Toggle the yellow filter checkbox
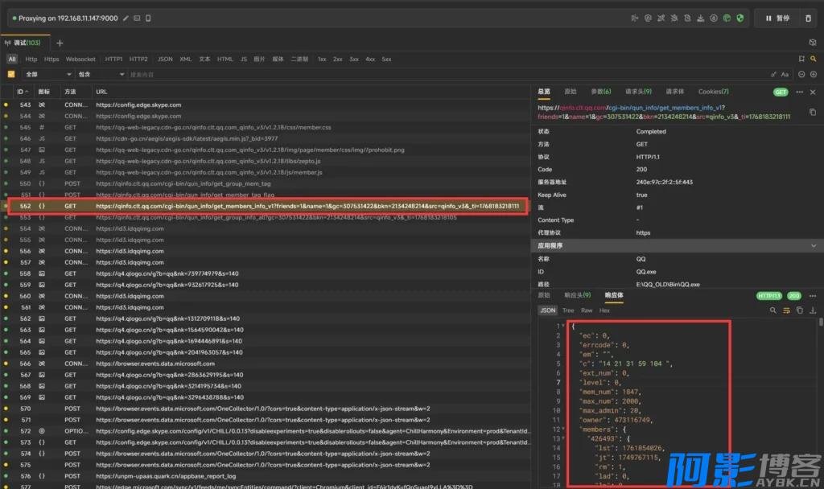 (x=11, y=75)
